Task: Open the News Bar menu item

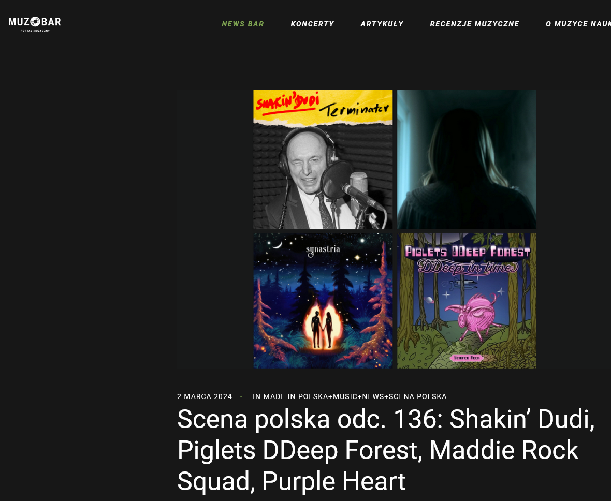Action: [x=243, y=24]
